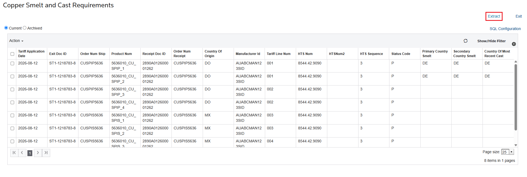Sort by Exit Doc ID column header

[x=58, y=54]
